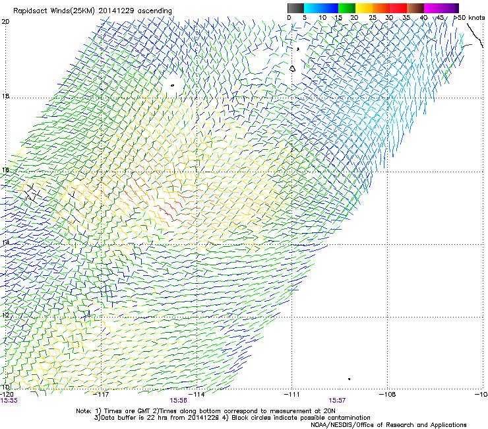Click the purple time stamp '15:57'

337,401
